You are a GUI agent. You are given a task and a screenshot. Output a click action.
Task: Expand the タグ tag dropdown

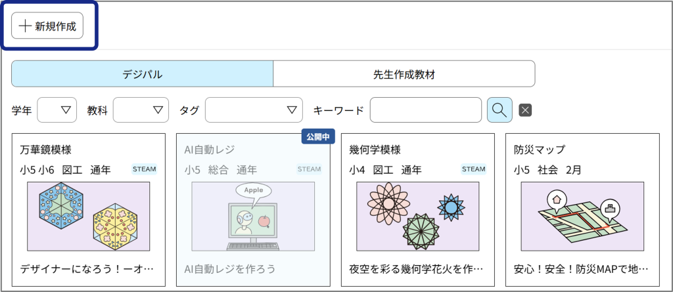coord(254,110)
